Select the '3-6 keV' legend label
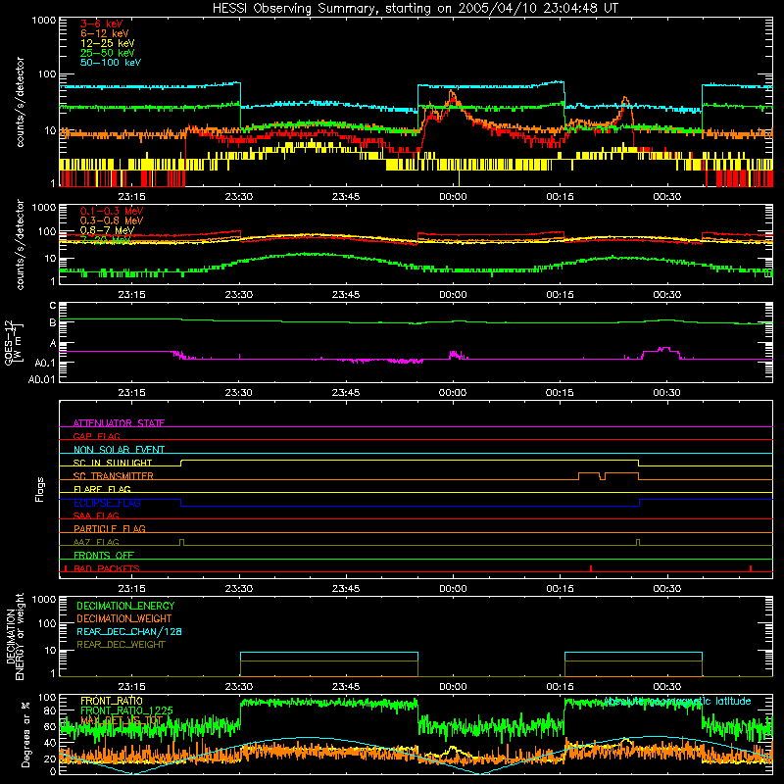Viewport: 784px width, 784px height. tap(102, 24)
